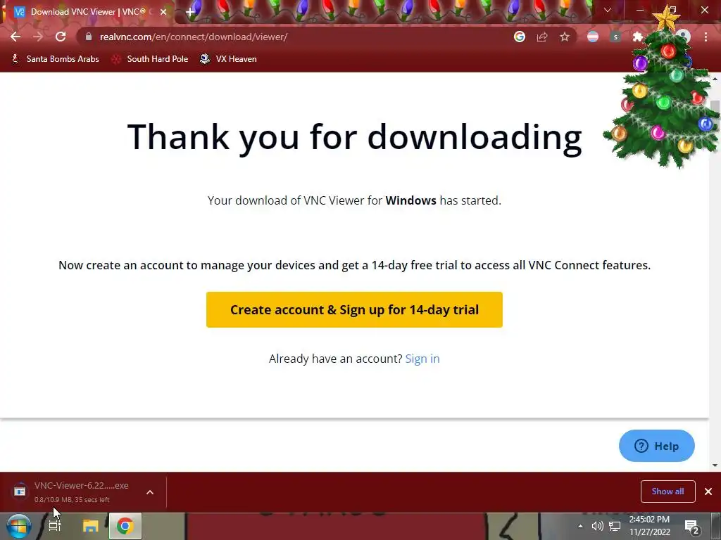View site lock information icon
Screen dimensions: 721x540
click(x=89, y=37)
